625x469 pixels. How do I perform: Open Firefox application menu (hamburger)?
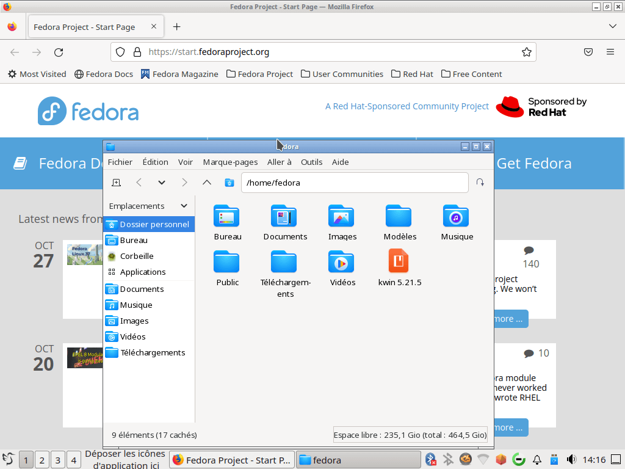coord(610,52)
